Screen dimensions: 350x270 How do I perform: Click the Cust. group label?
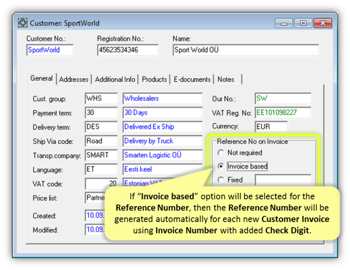[49, 99]
